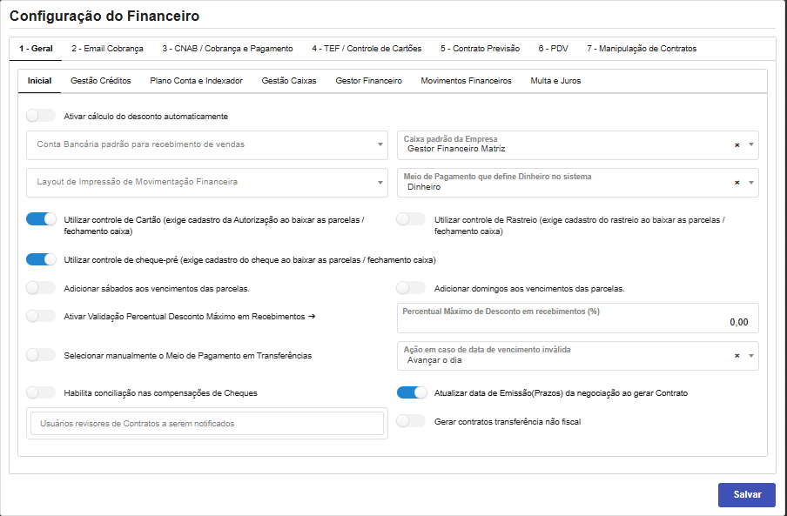
Task: Toggle adding domingos to parcel due dates
Action: click(x=410, y=288)
